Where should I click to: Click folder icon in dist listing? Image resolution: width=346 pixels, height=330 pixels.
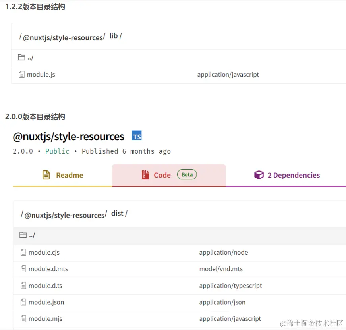point(23,235)
